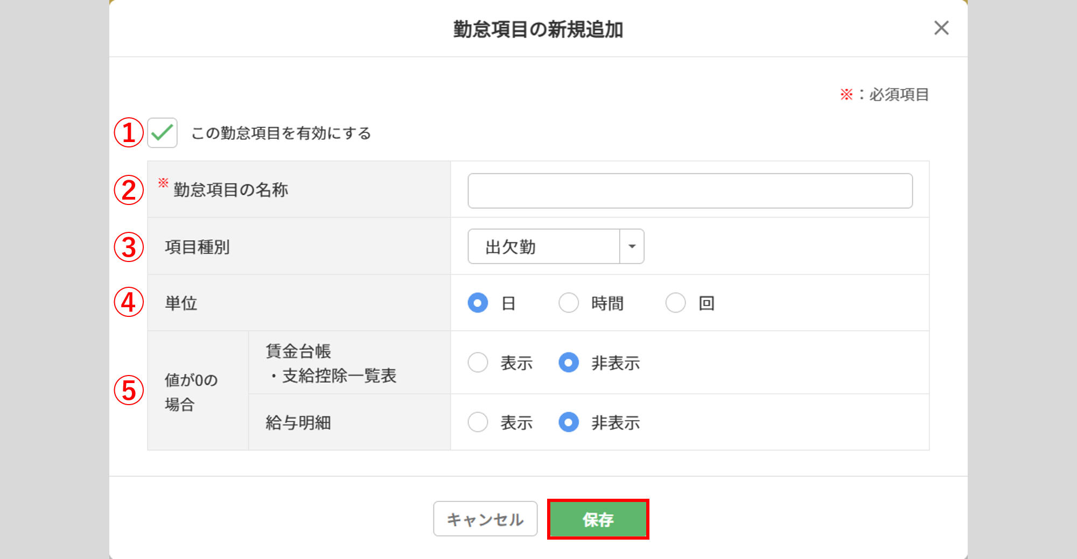Viewport: 1077px width, 559px height.
Task: Open the 項目種別 dropdown showing 出欠勤
Action: (556, 246)
